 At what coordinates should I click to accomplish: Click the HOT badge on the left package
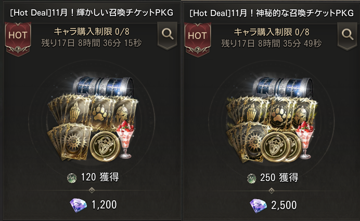click(18, 38)
